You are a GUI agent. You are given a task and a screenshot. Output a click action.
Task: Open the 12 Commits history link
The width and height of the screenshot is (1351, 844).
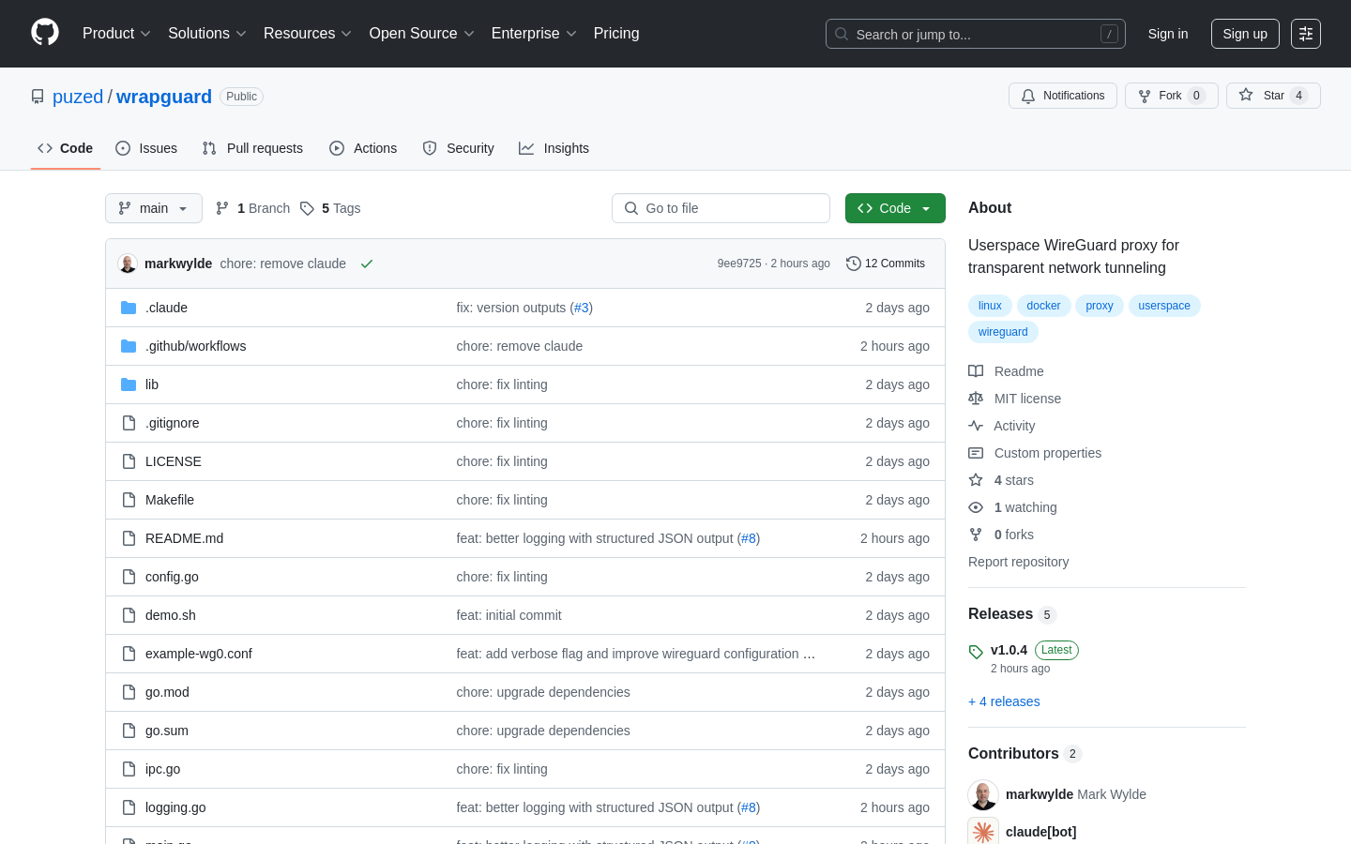tap(886, 264)
